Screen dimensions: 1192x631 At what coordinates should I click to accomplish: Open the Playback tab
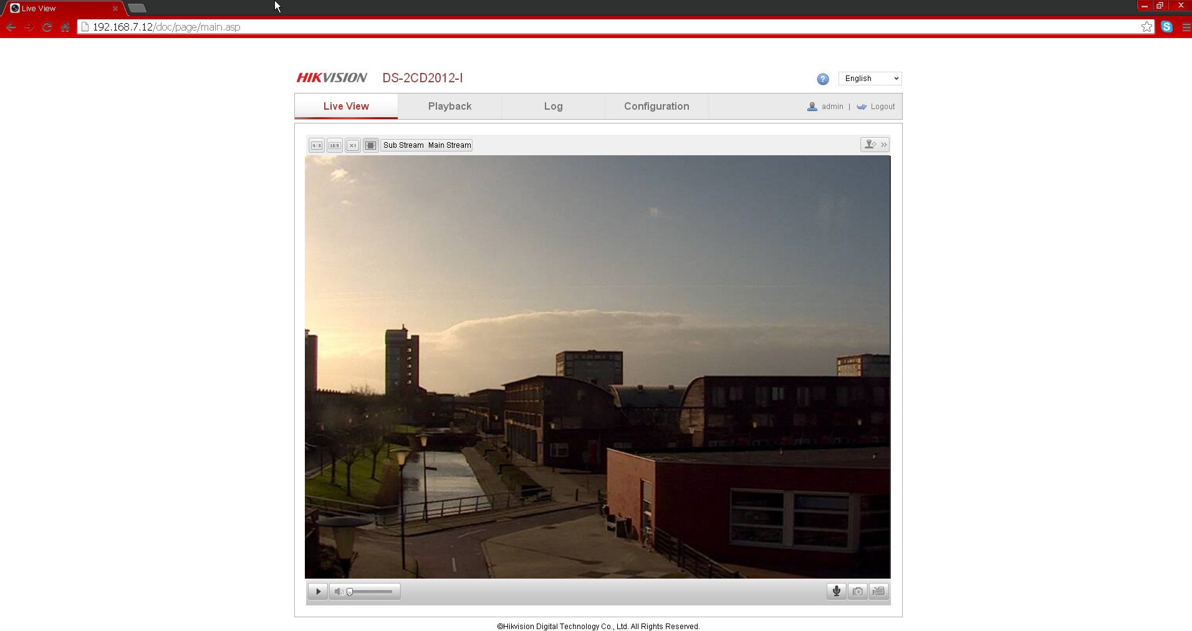click(x=449, y=107)
